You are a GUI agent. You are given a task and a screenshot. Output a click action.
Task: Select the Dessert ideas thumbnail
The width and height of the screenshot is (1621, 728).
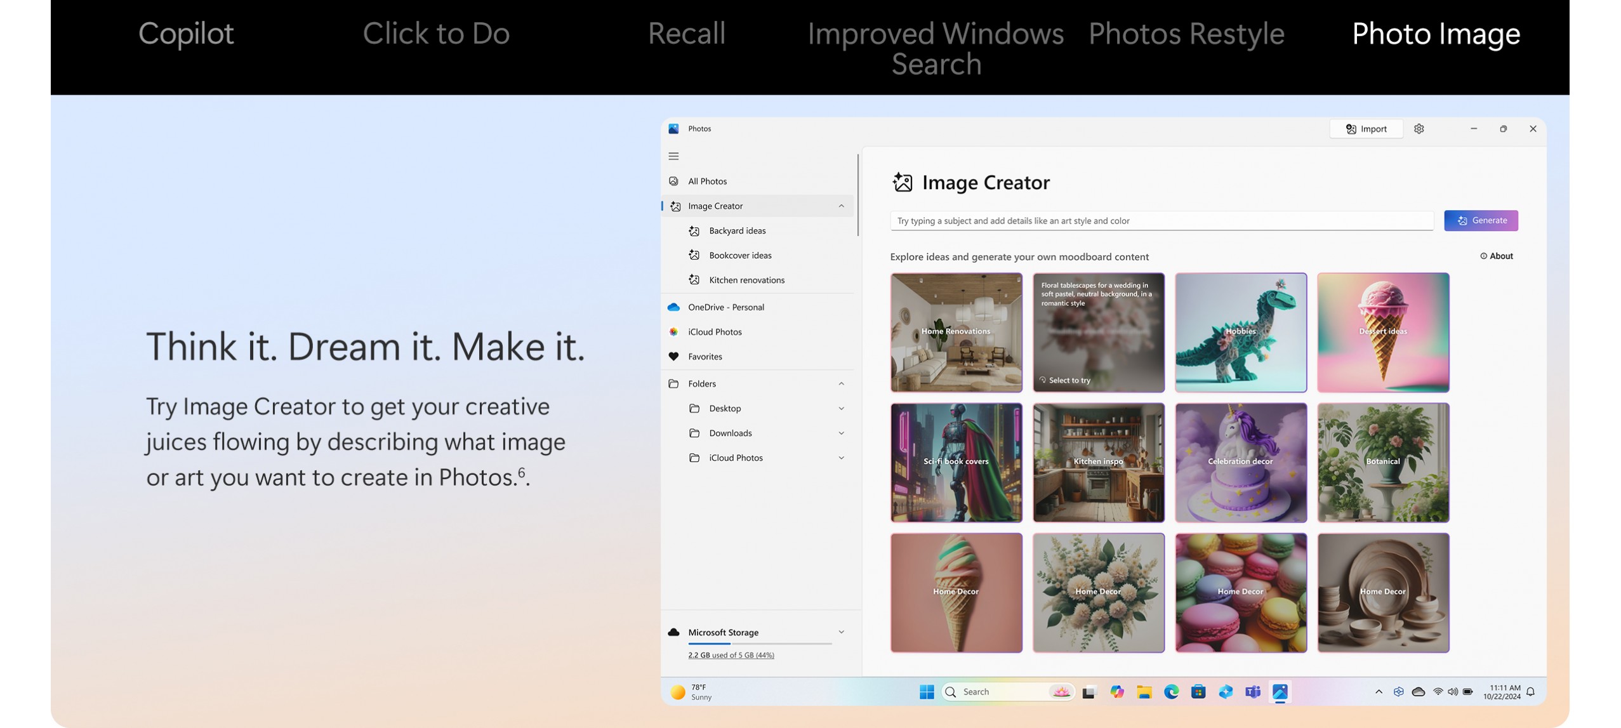coord(1383,333)
